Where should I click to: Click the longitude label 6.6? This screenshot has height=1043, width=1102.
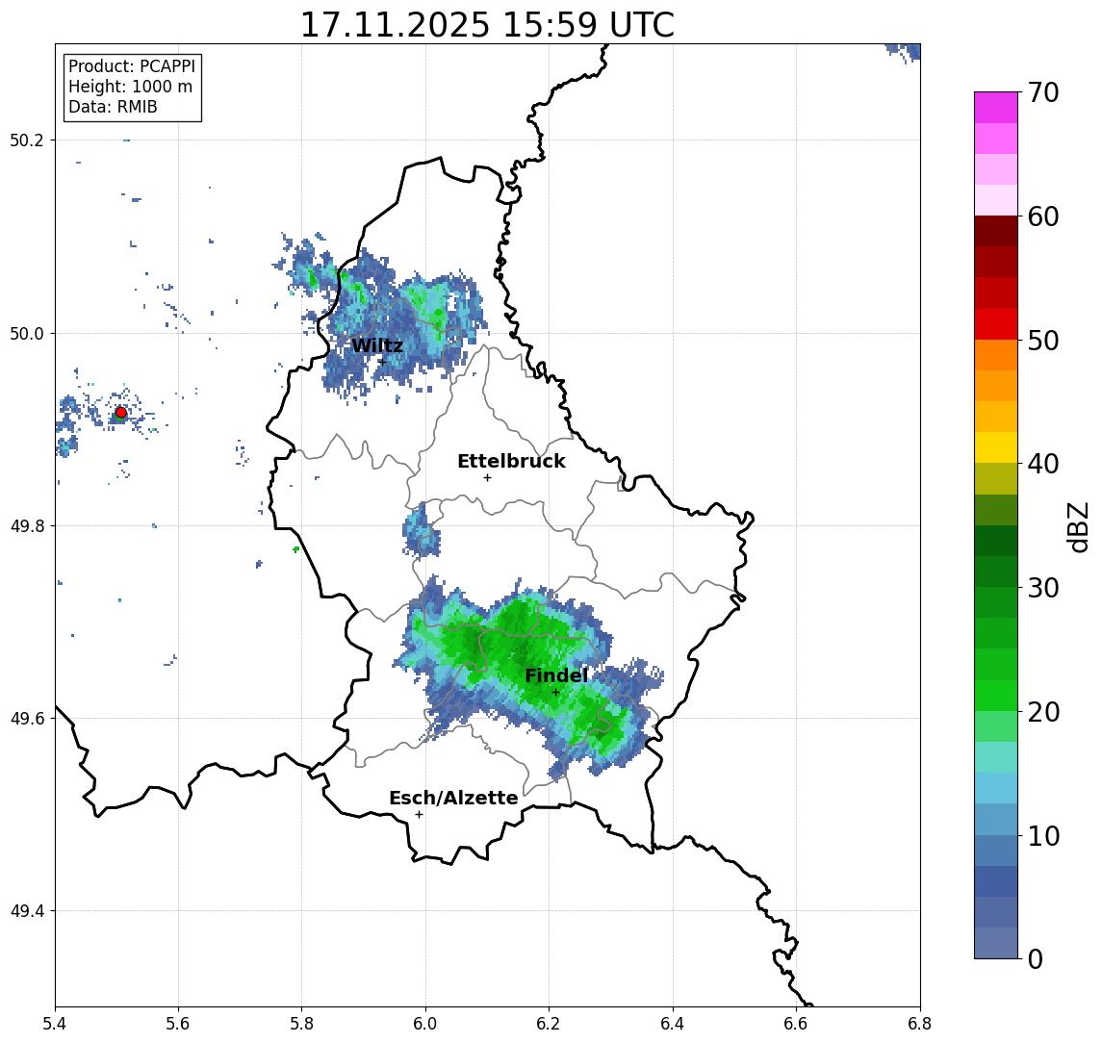coord(796,1024)
